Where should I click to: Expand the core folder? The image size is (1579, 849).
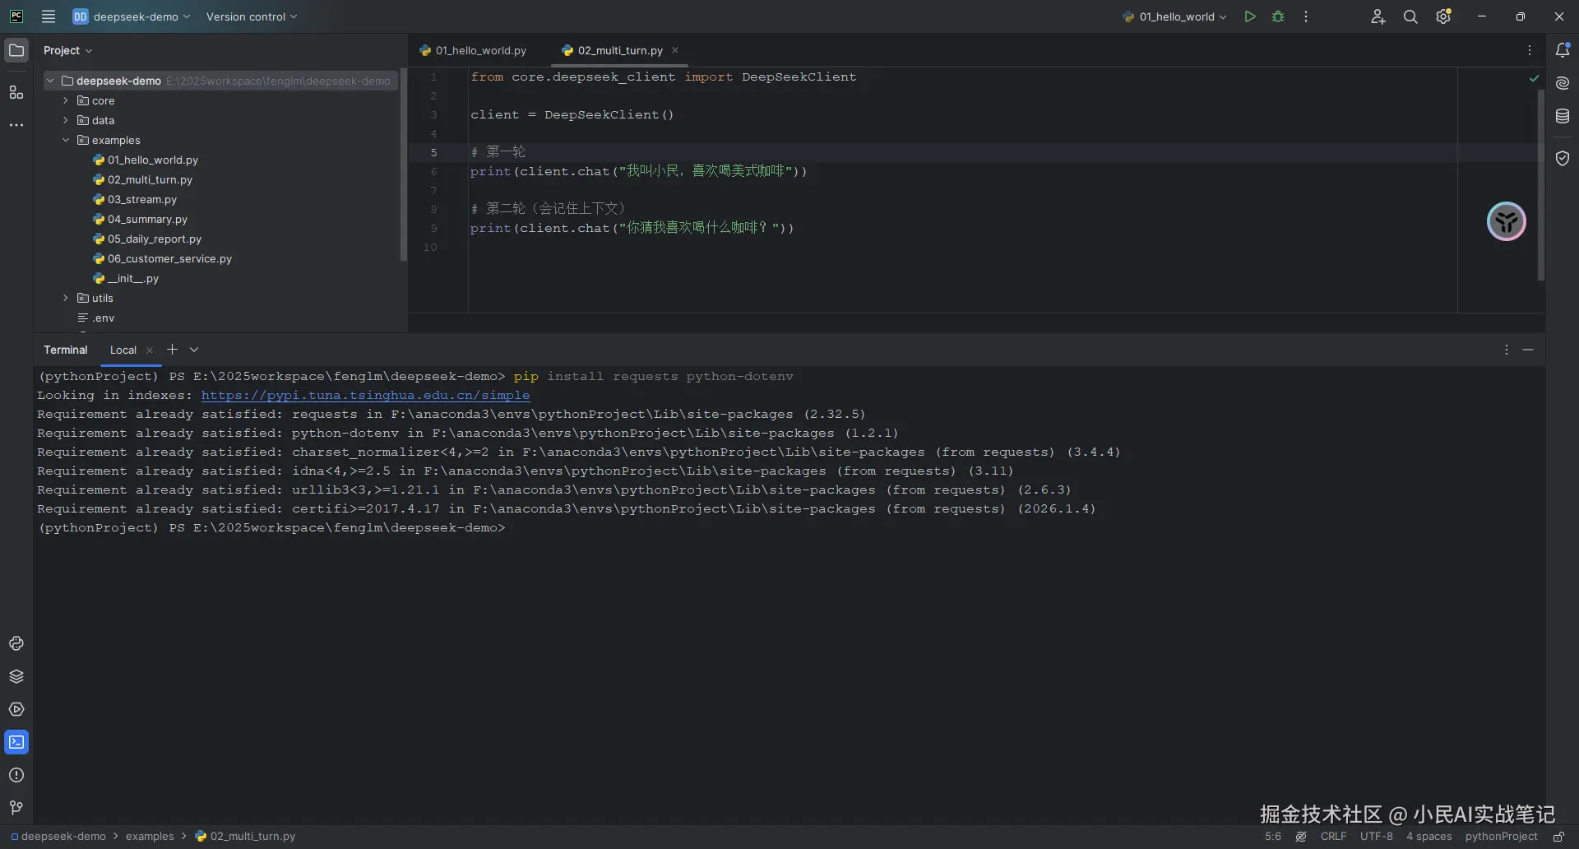pyautogui.click(x=66, y=100)
